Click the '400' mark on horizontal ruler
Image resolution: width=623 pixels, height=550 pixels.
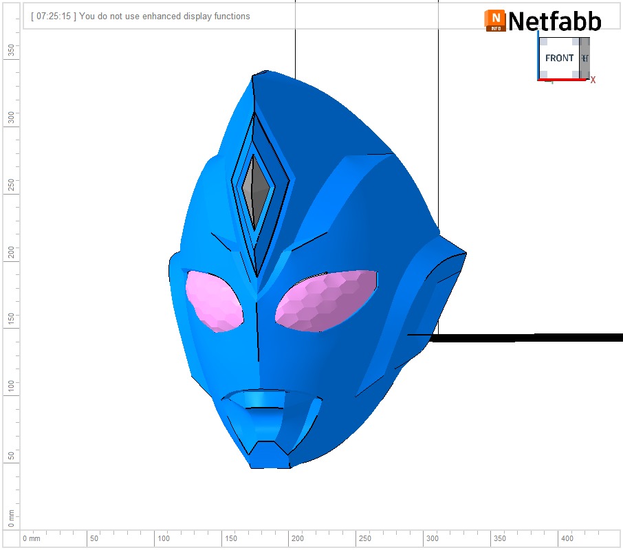tap(567, 538)
